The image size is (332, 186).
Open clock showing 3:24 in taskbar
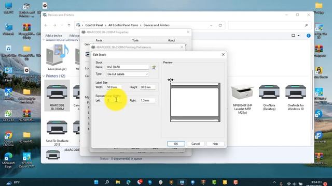(316, 183)
